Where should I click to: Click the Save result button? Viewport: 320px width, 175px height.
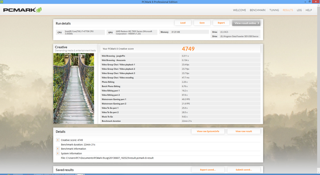click(x=202, y=23)
